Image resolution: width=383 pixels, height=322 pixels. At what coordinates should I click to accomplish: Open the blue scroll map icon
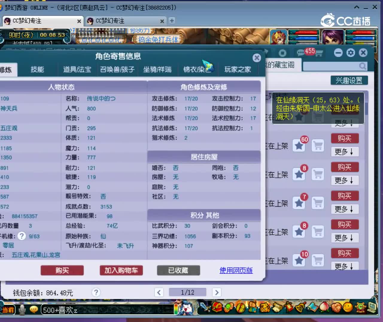(313, 307)
